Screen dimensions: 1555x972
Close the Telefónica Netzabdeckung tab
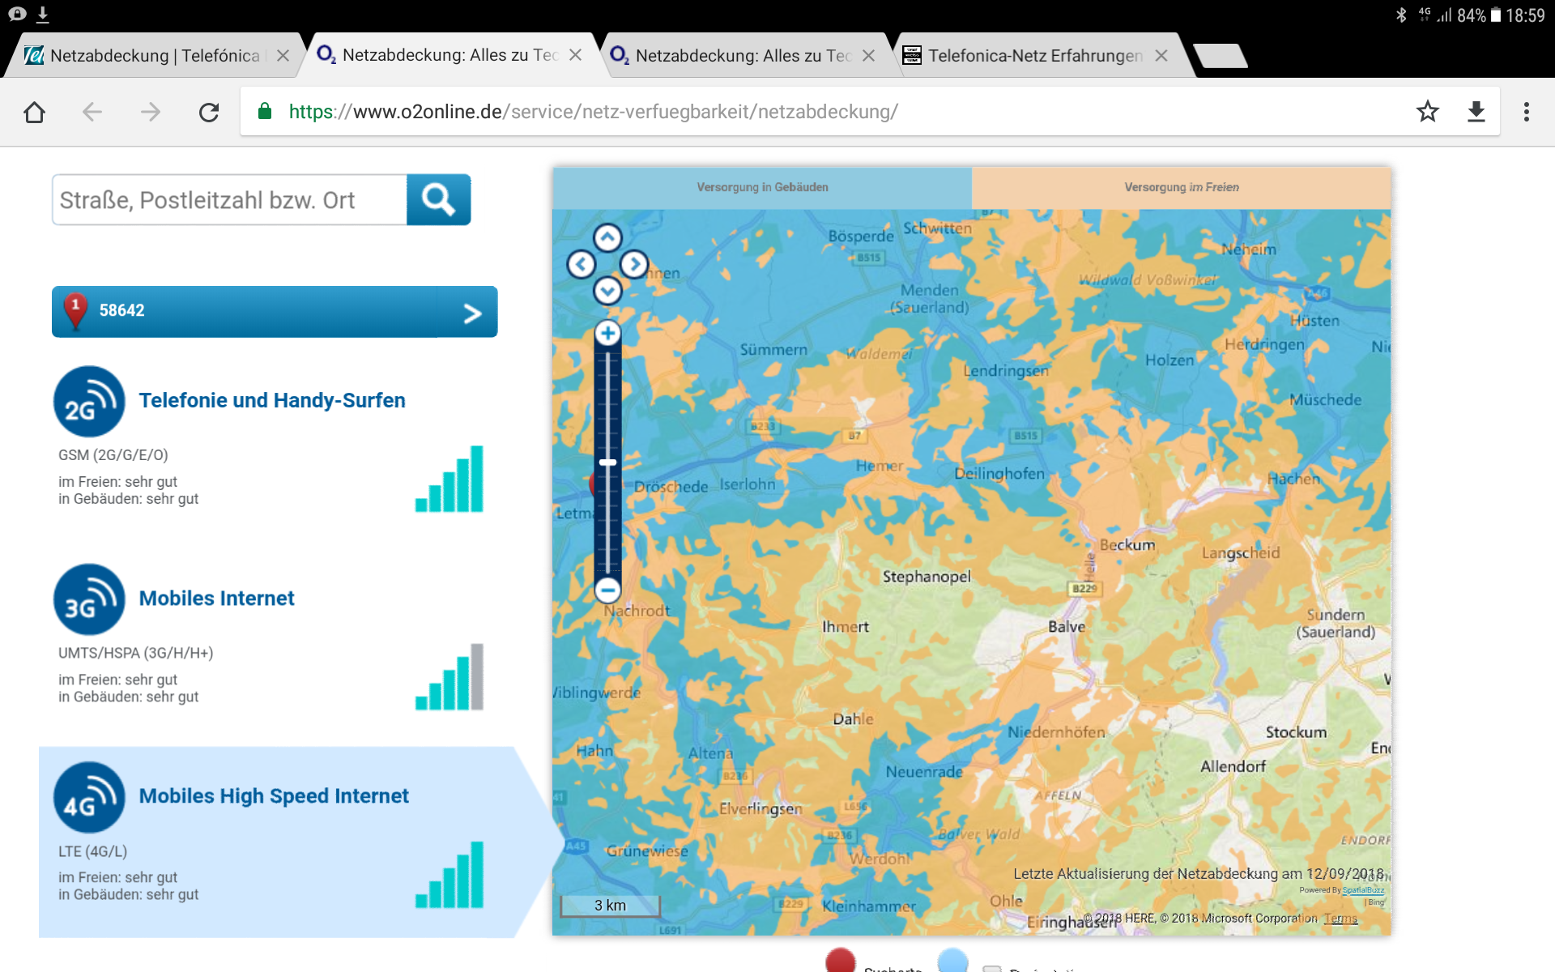[283, 55]
